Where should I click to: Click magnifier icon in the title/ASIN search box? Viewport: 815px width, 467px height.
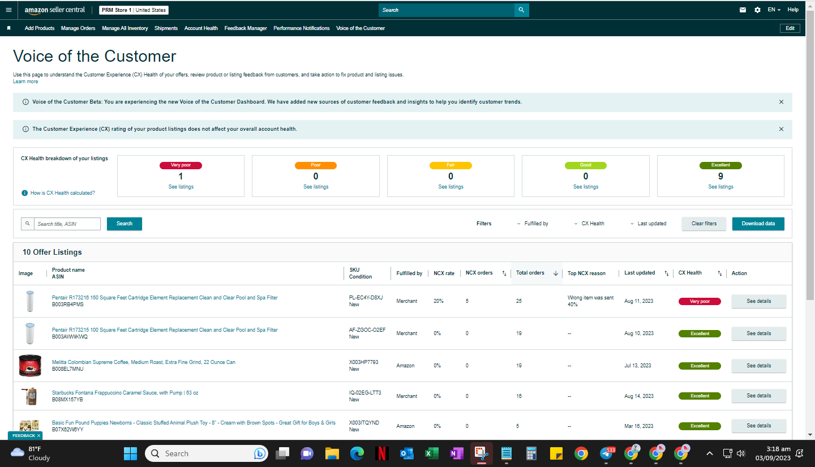tap(27, 224)
